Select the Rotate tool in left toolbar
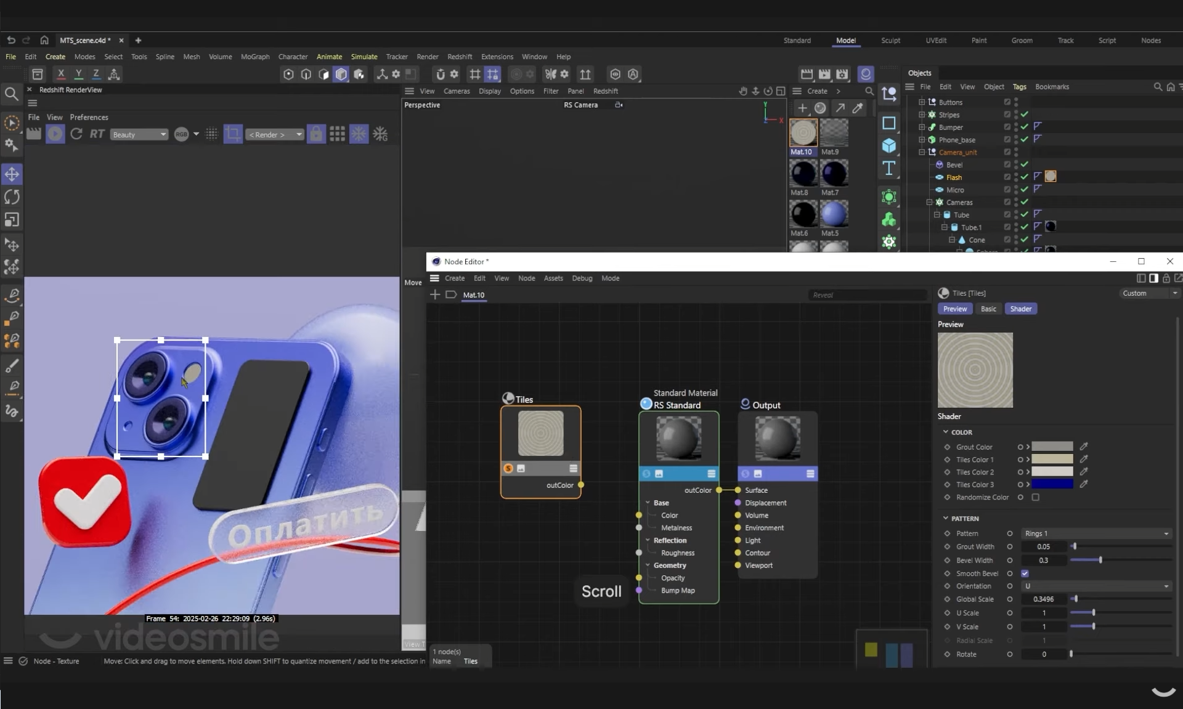Screen dimensions: 1183x709 click(x=12, y=197)
